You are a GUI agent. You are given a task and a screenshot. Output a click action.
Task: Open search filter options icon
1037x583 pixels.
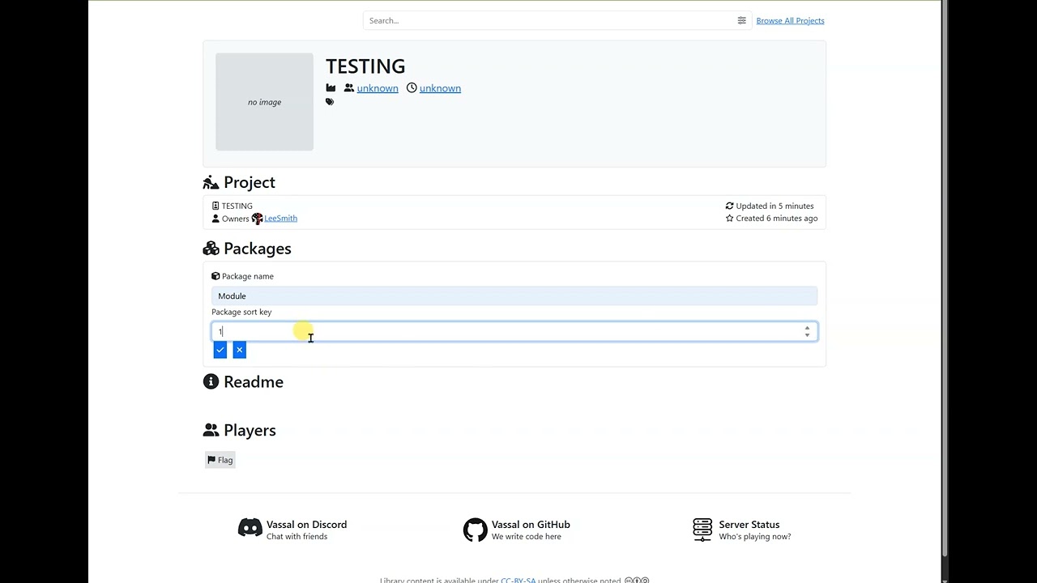click(741, 20)
